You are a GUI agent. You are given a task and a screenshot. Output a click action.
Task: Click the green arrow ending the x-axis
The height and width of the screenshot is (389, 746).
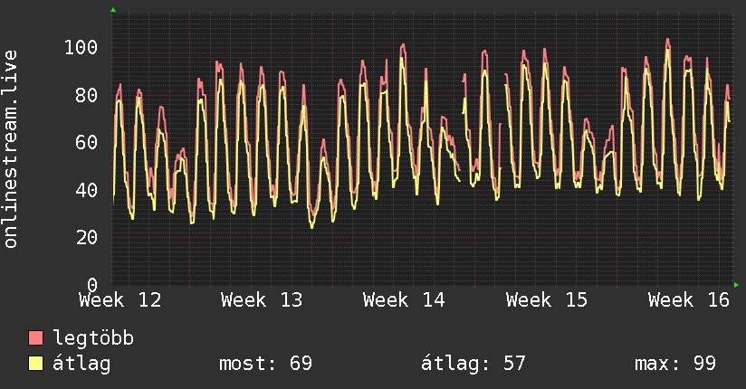point(736,285)
